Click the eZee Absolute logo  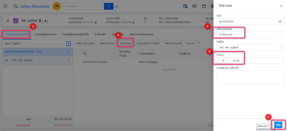[32, 6]
